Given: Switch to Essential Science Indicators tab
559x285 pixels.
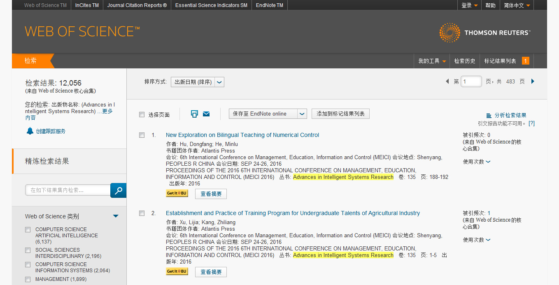Looking at the screenshot, I should click(211, 5).
